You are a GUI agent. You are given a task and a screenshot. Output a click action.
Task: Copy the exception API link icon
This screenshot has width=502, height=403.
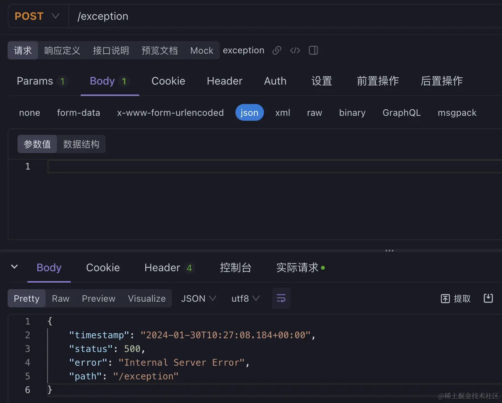[x=277, y=50]
